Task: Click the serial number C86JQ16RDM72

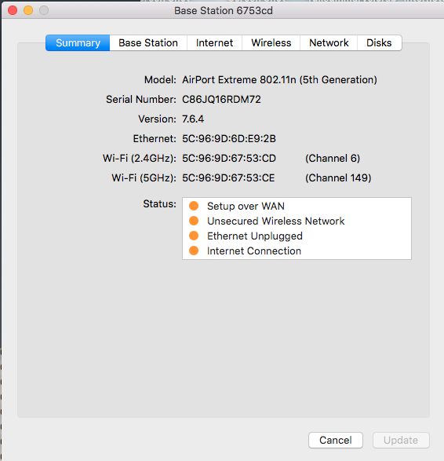Action: pos(221,100)
